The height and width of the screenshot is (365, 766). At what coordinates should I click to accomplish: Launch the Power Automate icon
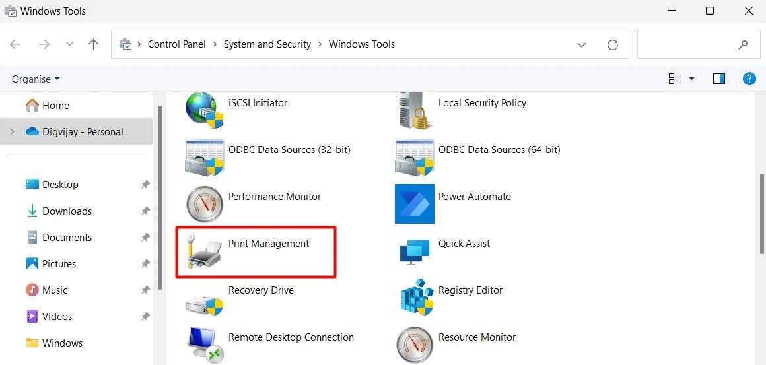point(414,204)
